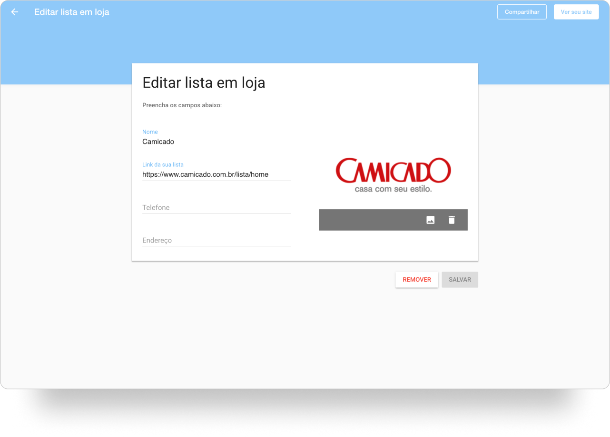Save changes with the SALVAR button
The image size is (610, 437).
[x=460, y=280]
